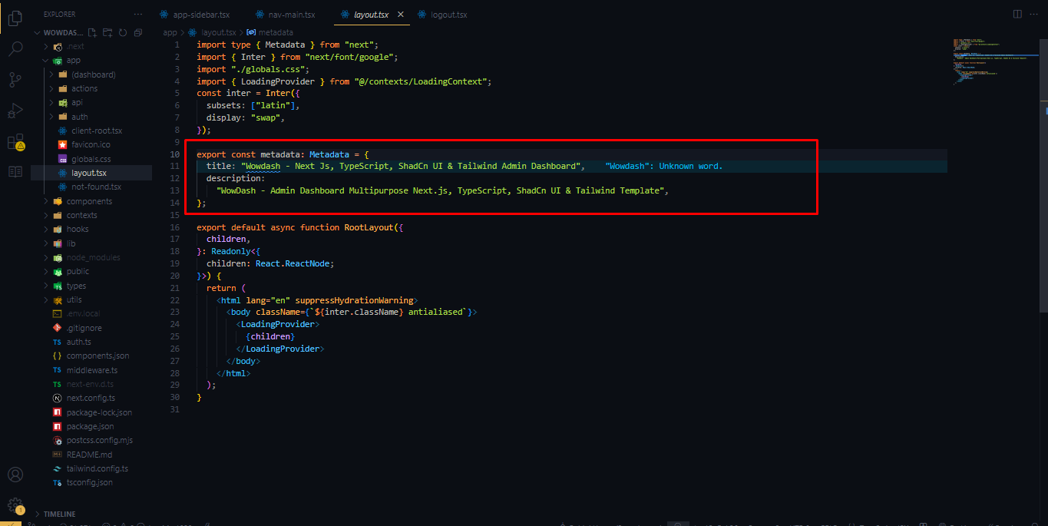The width and height of the screenshot is (1048, 526).
Task: Select the Source Control icon
Action: (15, 79)
